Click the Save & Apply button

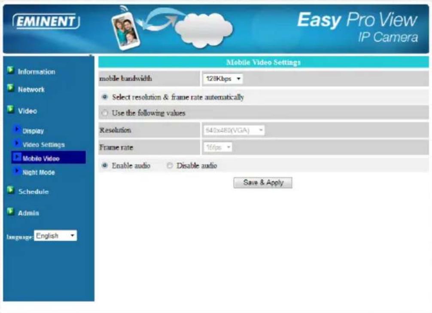pos(263,183)
